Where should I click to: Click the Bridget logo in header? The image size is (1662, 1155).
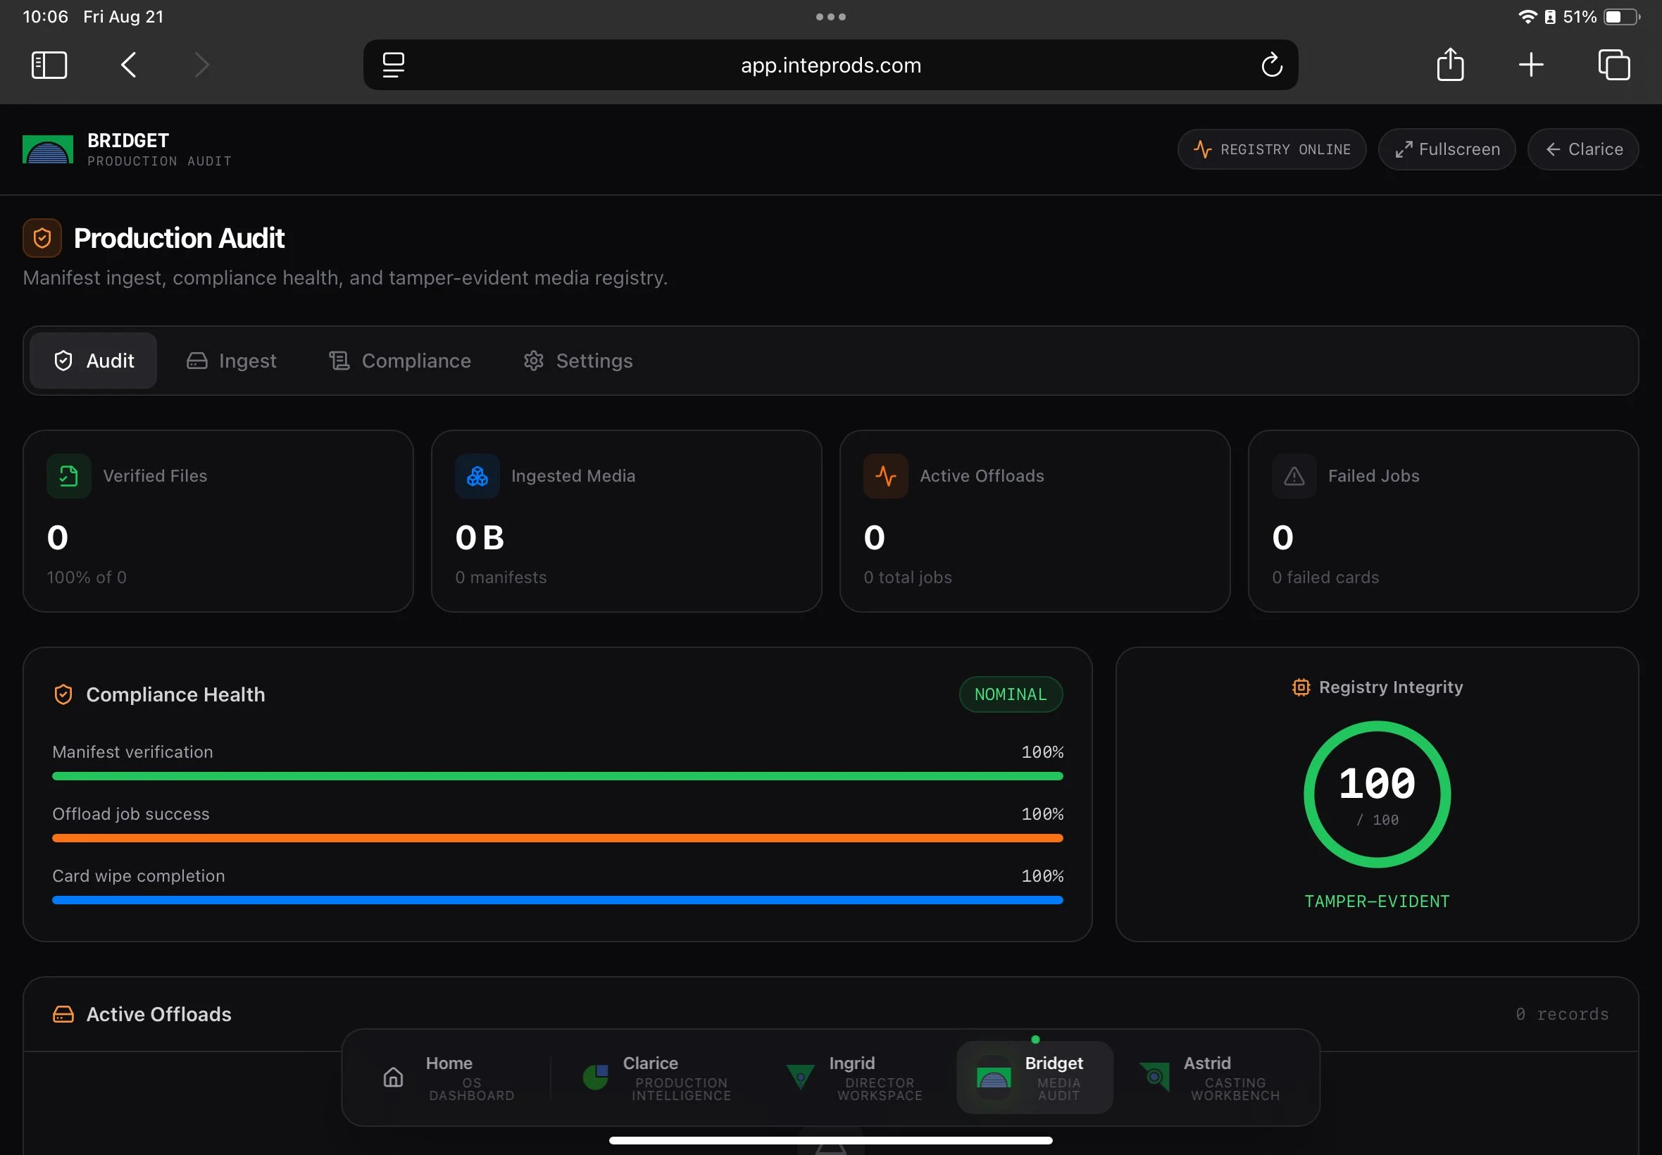click(48, 149)
